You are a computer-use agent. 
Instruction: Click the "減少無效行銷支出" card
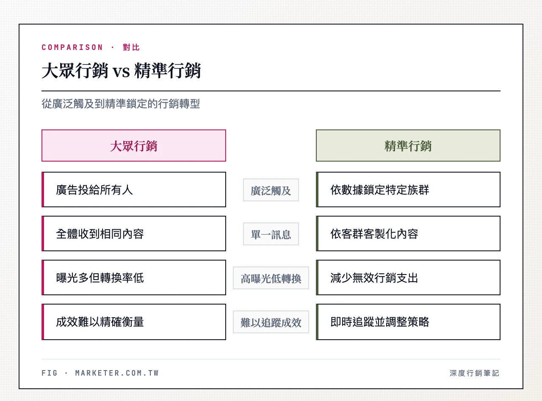(x=408, y=277)
